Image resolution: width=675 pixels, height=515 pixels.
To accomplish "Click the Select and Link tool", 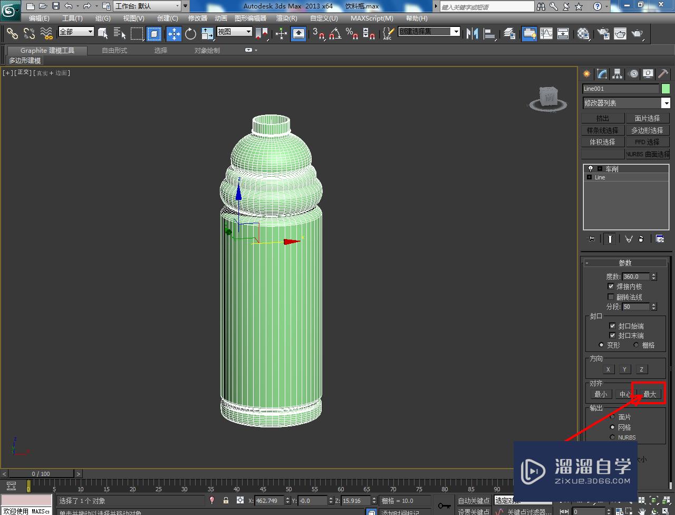I will click(12, 34).
